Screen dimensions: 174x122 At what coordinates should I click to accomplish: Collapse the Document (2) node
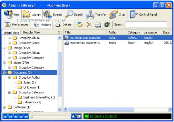[x=4, y=72]
